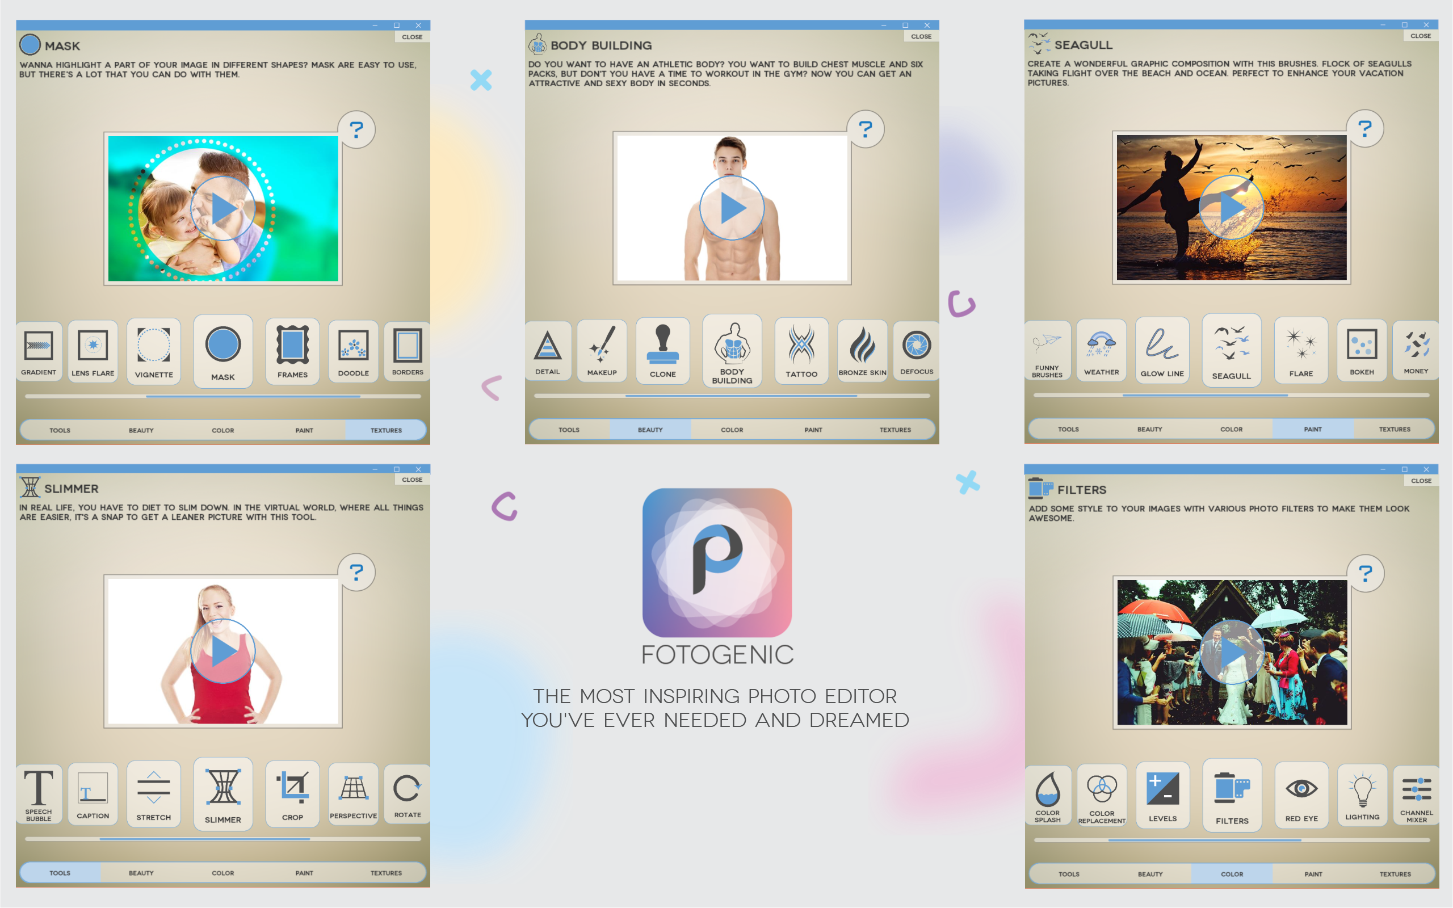Open the Red Eye tool
The height and width of the screenshot is (908, 1453).
click(1301, 794)
